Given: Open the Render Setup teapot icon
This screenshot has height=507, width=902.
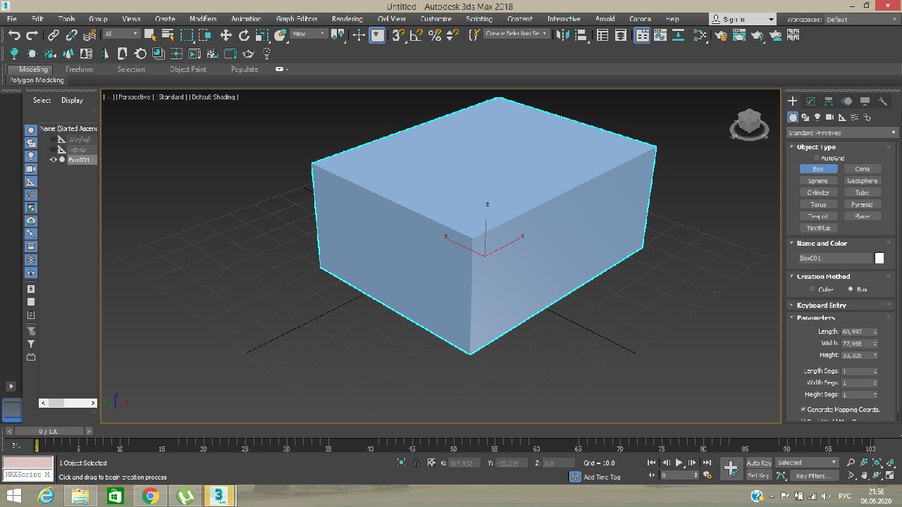Looking at the screenshot, I should 722,35.
